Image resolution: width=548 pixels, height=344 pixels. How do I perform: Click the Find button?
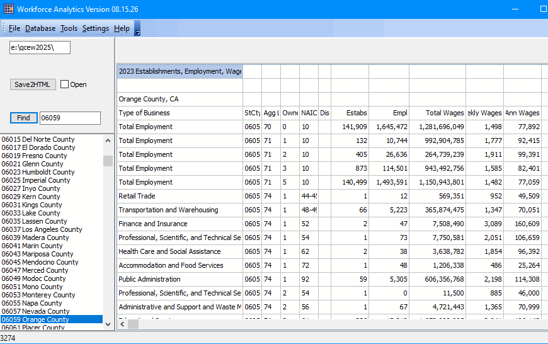pyautogui.click(x=23, y=118)
